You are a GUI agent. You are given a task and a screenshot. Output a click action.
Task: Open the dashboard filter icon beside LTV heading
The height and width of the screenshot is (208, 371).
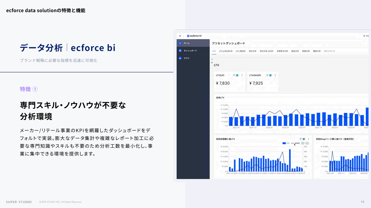(212, 63)
